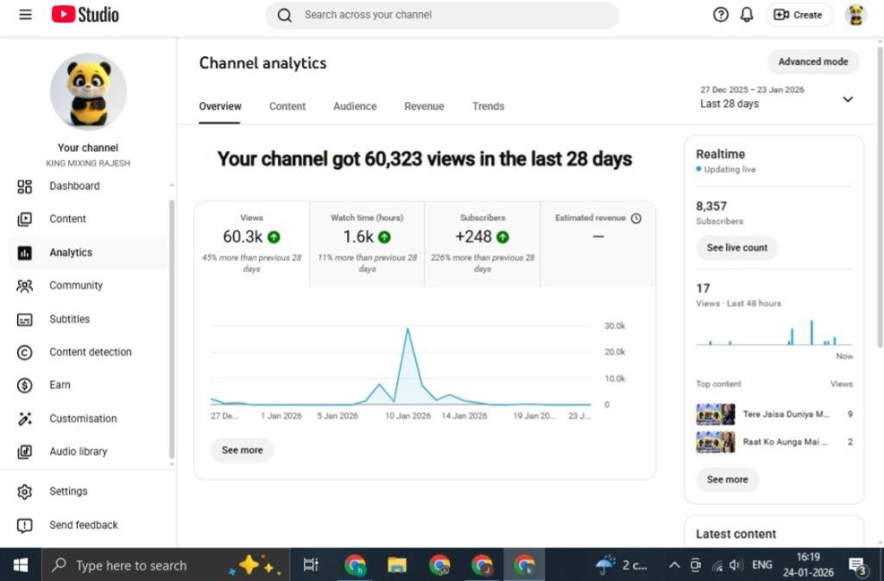Screen dimensions: 884x581
Task: Select the Watch time (hours) metric card
Action: tap(367, 243)
